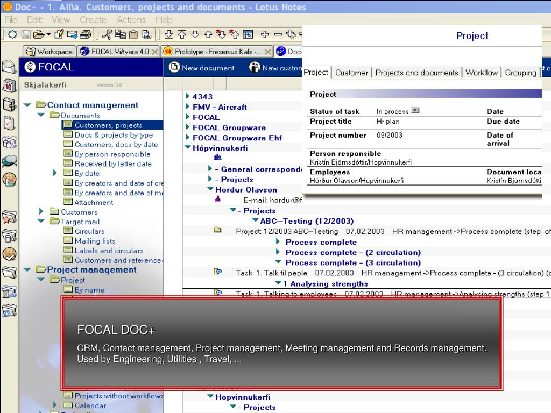Expand the FMV - Aircraft category
Screen dimensions: 551x413
coord(188,106)
